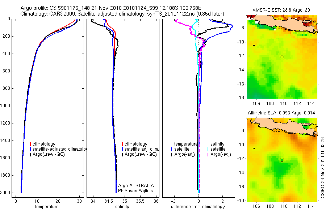The width and height of the screenshot is (326, 210).
Task: Click the red climatology legend marker in temperature plot
Action: 30,144
